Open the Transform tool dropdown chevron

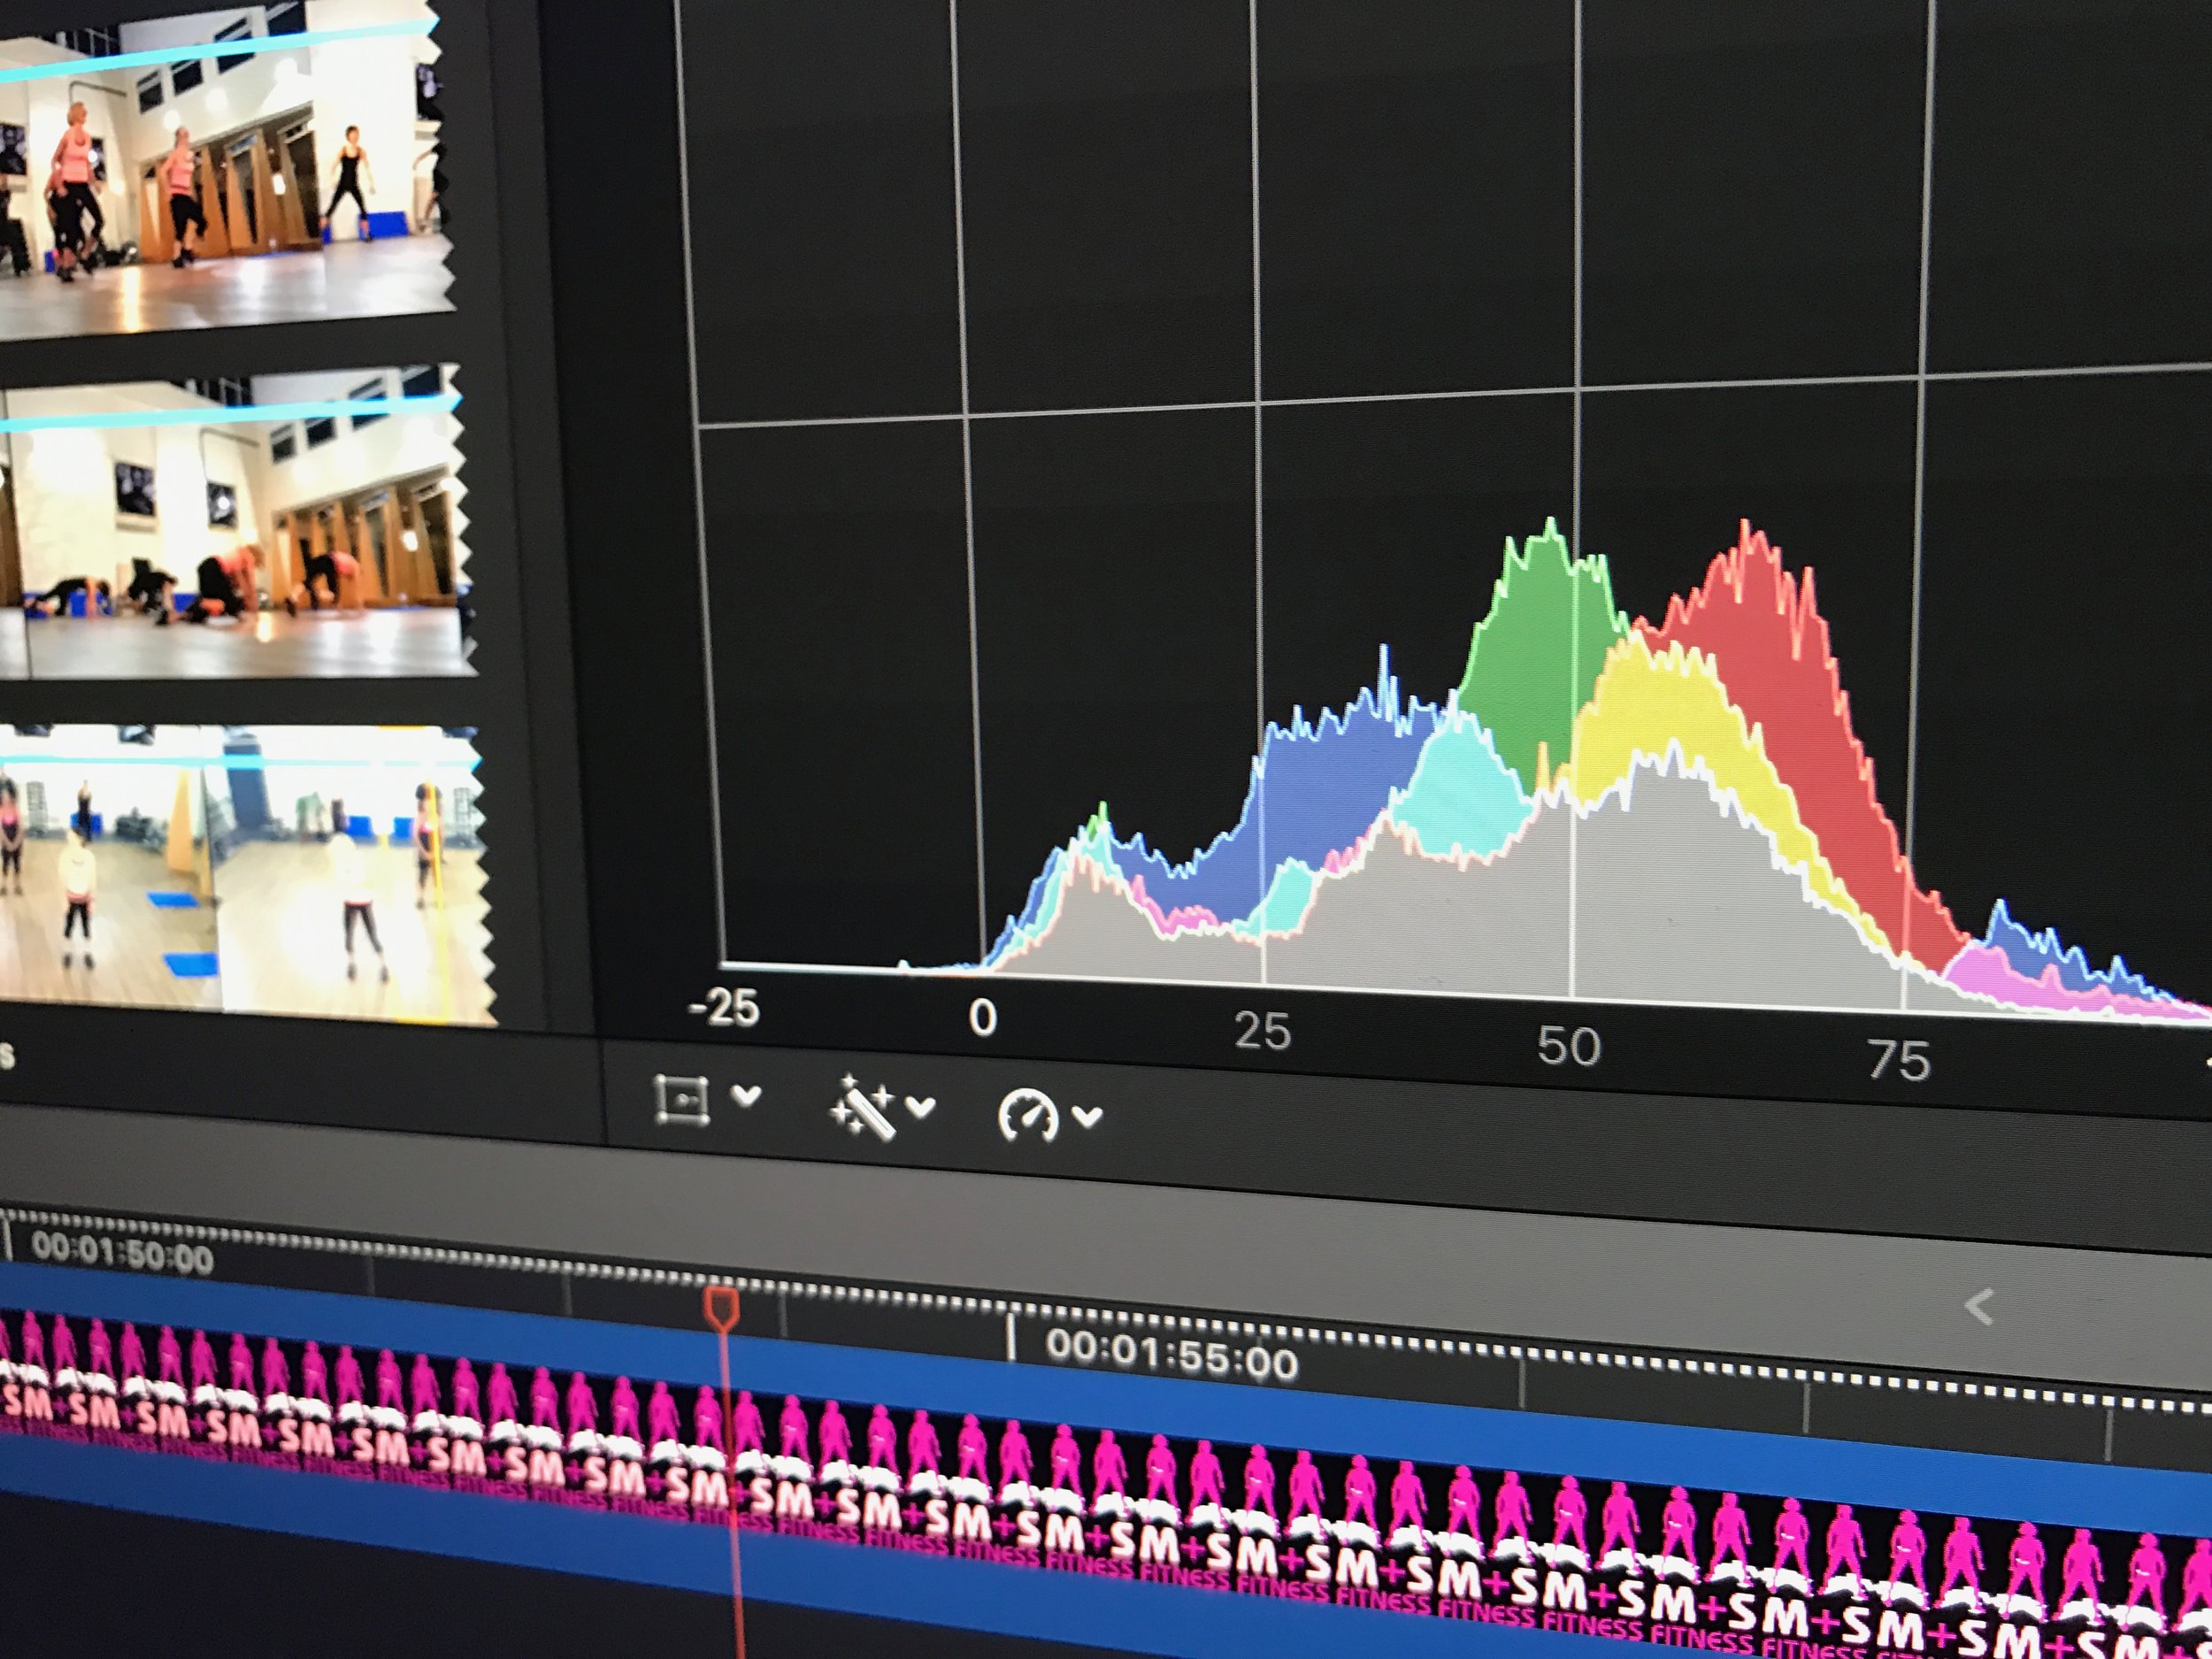tap(745, 1096)
